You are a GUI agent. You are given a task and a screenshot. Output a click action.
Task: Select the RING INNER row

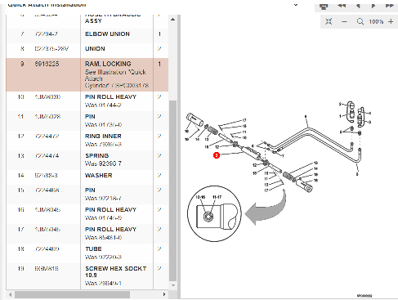(87, 141)
